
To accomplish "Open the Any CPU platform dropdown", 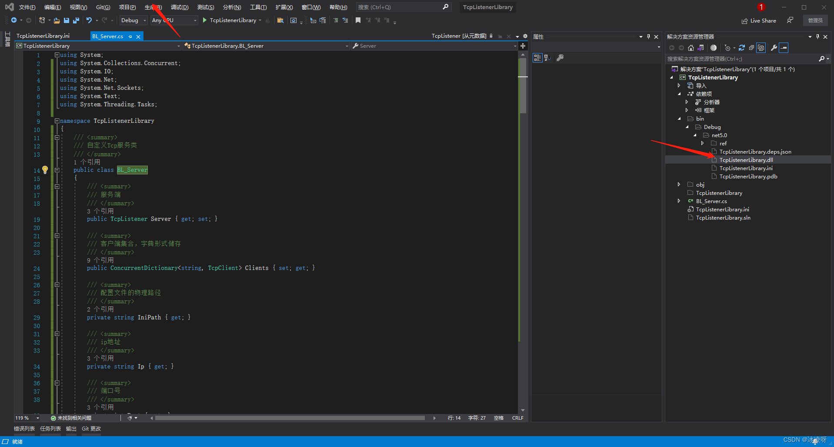I will click(174, 20).
